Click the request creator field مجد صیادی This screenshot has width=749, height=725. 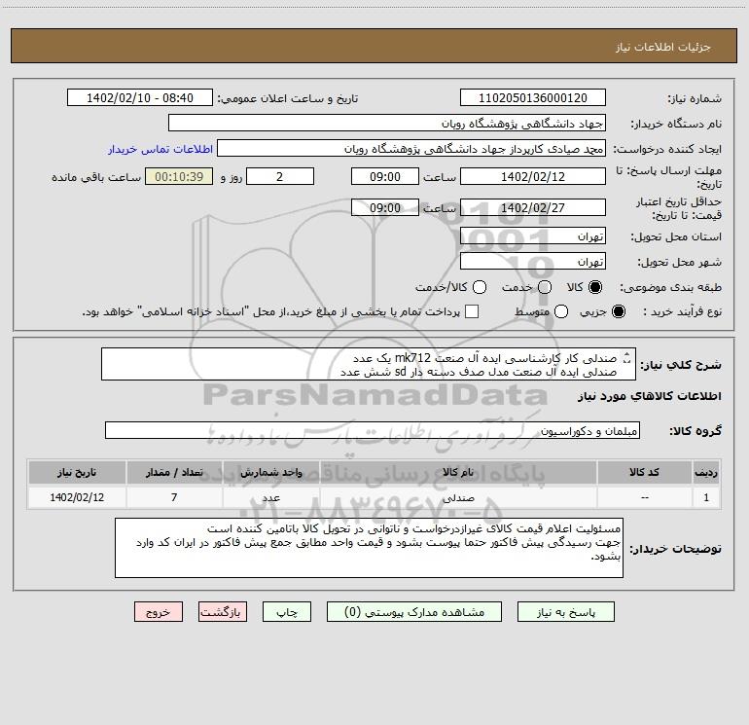[x=411, y=149]
